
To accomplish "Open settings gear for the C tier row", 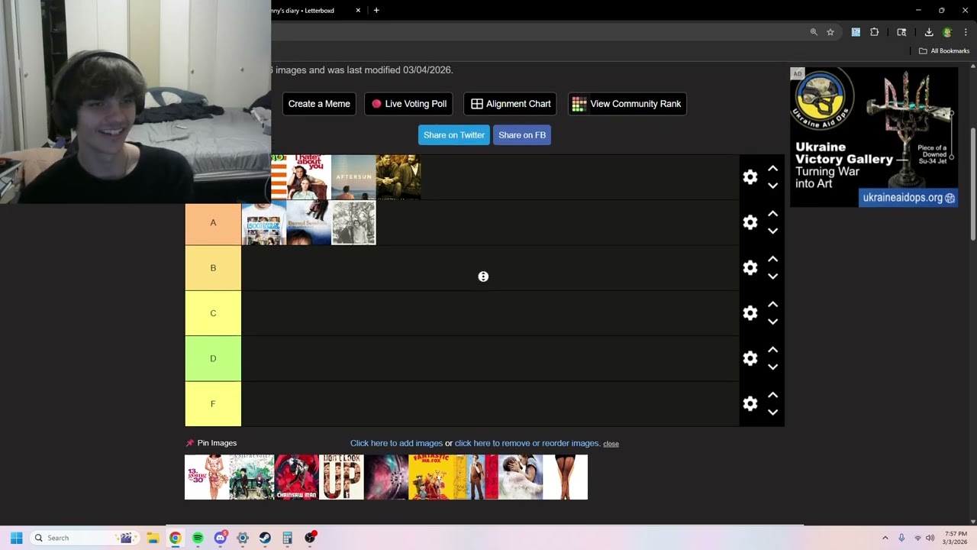I will 750,313.
